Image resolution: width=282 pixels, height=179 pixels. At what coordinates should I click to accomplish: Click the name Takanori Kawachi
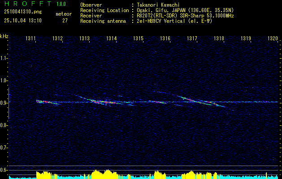158,5
